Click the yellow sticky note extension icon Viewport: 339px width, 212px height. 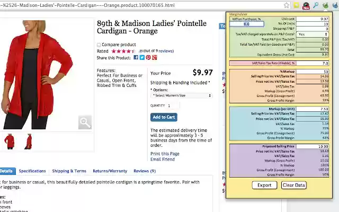[296, 5]
